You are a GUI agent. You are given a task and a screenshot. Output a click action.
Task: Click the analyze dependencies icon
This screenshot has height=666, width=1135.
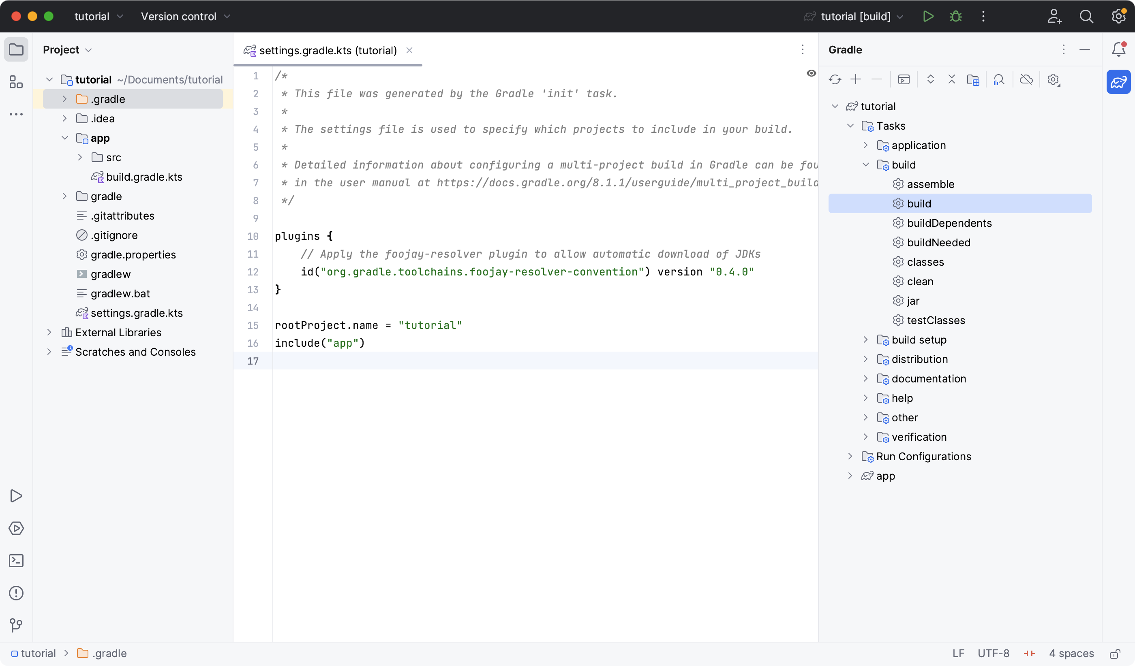999,80
